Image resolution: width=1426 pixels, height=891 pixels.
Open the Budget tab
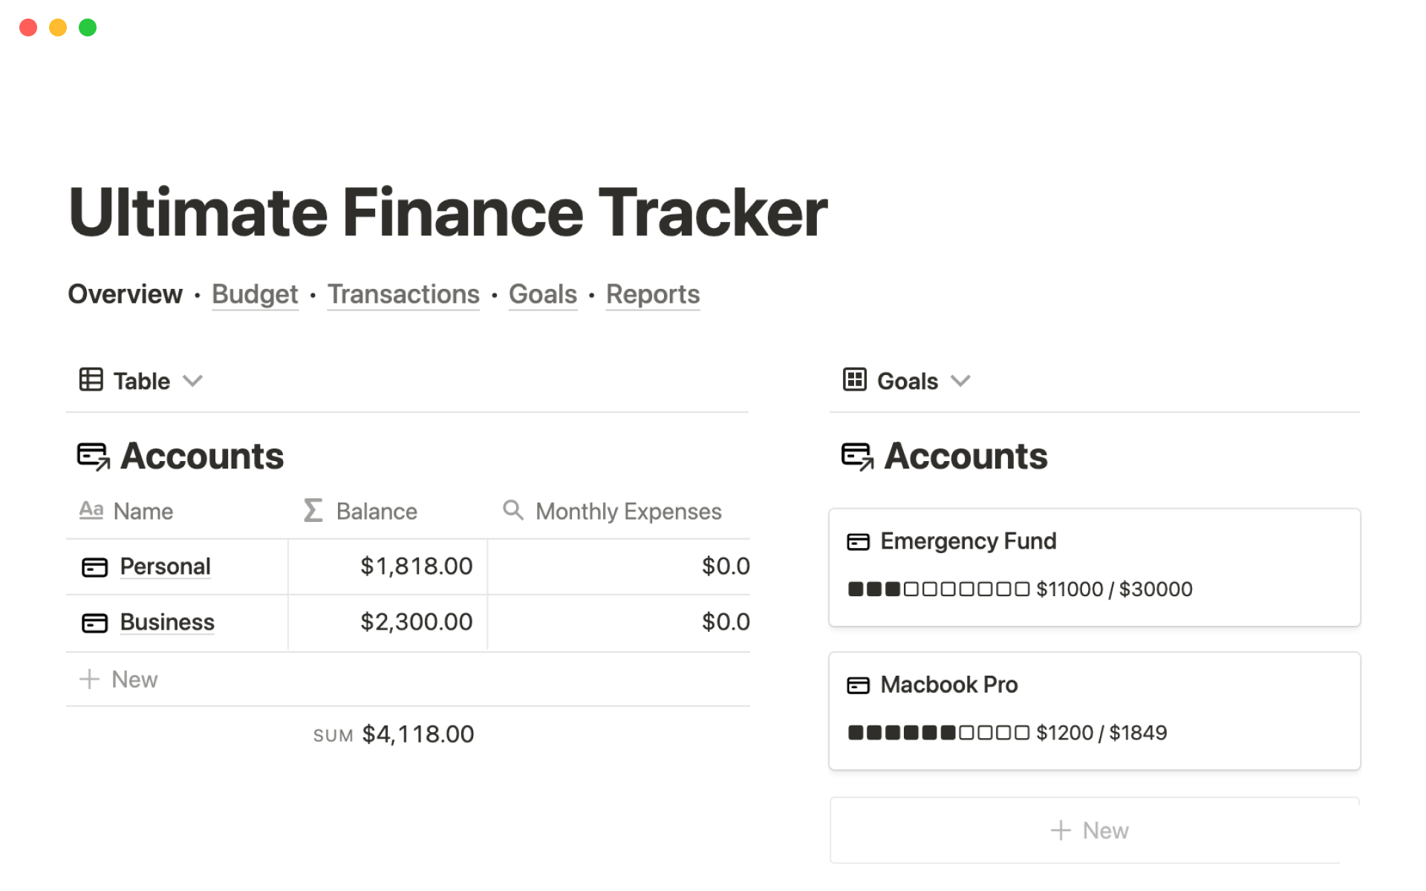click(x=255, y=295)
